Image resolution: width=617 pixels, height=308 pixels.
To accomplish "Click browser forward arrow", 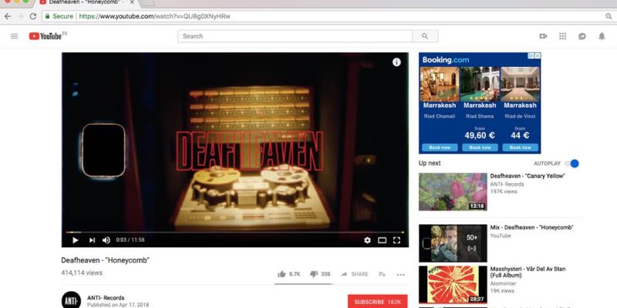I will tap(21, 16).
